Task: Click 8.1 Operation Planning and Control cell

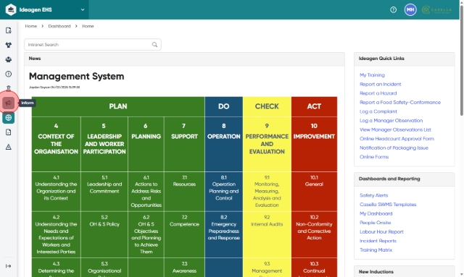Action: pyautogui.click(x=224, y=192)
